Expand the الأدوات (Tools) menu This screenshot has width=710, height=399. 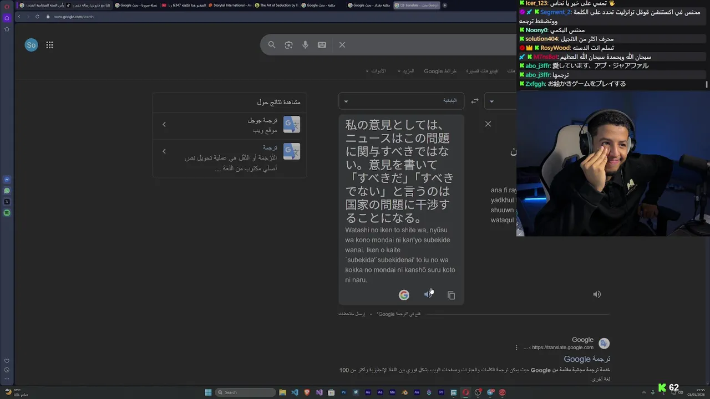[x=376, y=71]
